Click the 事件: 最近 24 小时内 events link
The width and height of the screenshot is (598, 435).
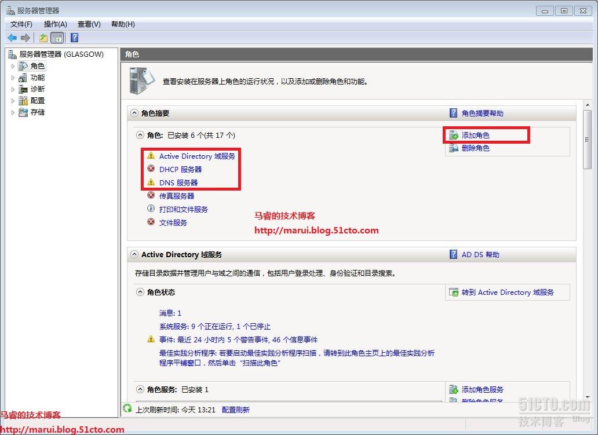click(x=238, y=339)
